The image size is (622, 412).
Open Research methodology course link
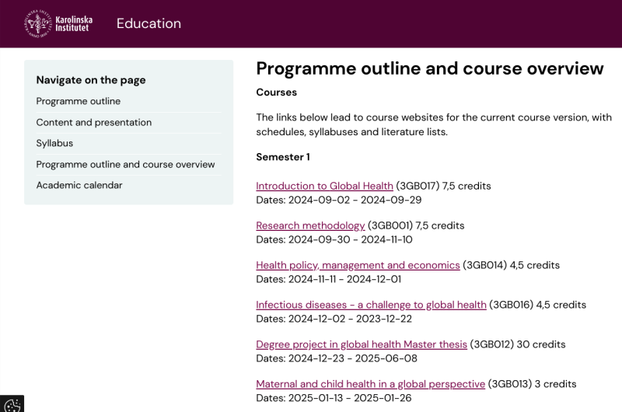[x=310, y=225]
